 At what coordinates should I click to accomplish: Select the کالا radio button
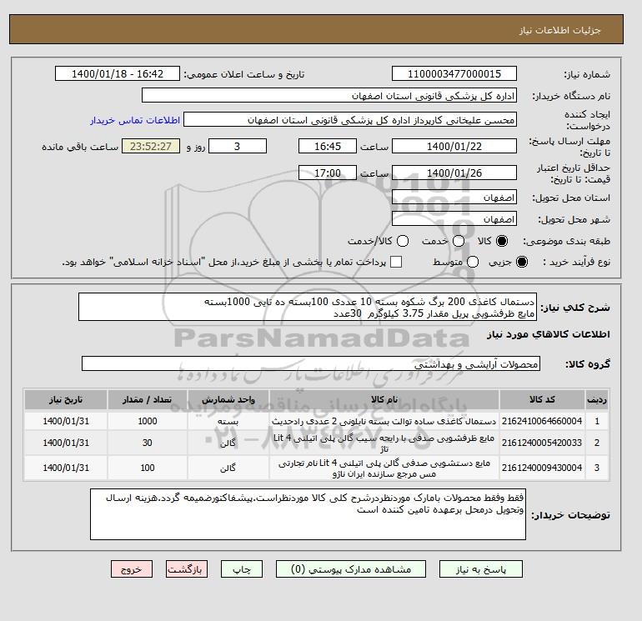pos(502,241)
